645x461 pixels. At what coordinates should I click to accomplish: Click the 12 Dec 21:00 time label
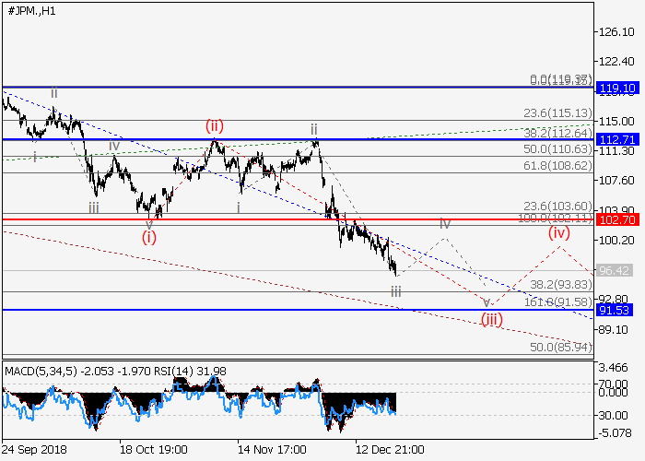pos(390,449)
